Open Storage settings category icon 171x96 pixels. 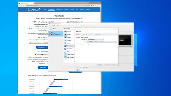coord(65,40)
